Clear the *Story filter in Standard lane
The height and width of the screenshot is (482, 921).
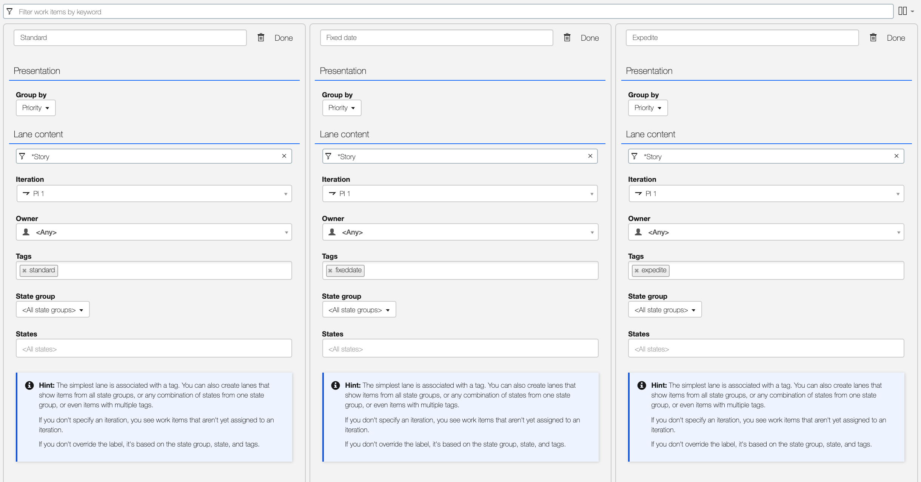click(x=284, y=156)
